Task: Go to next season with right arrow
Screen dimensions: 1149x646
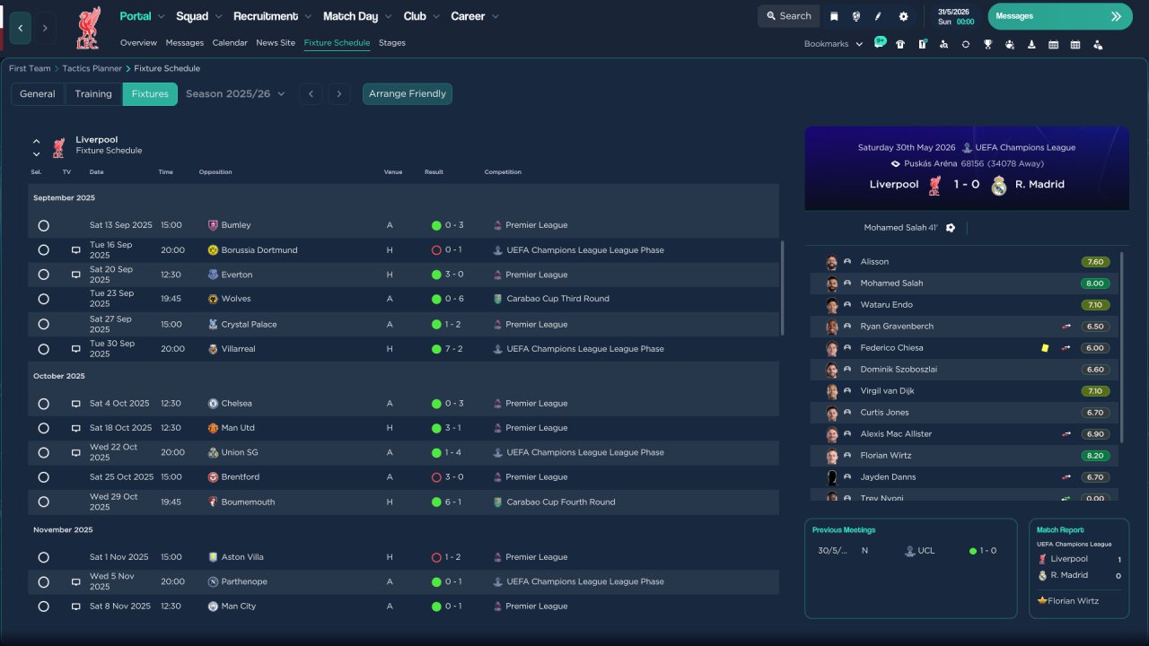Action: 338,93
